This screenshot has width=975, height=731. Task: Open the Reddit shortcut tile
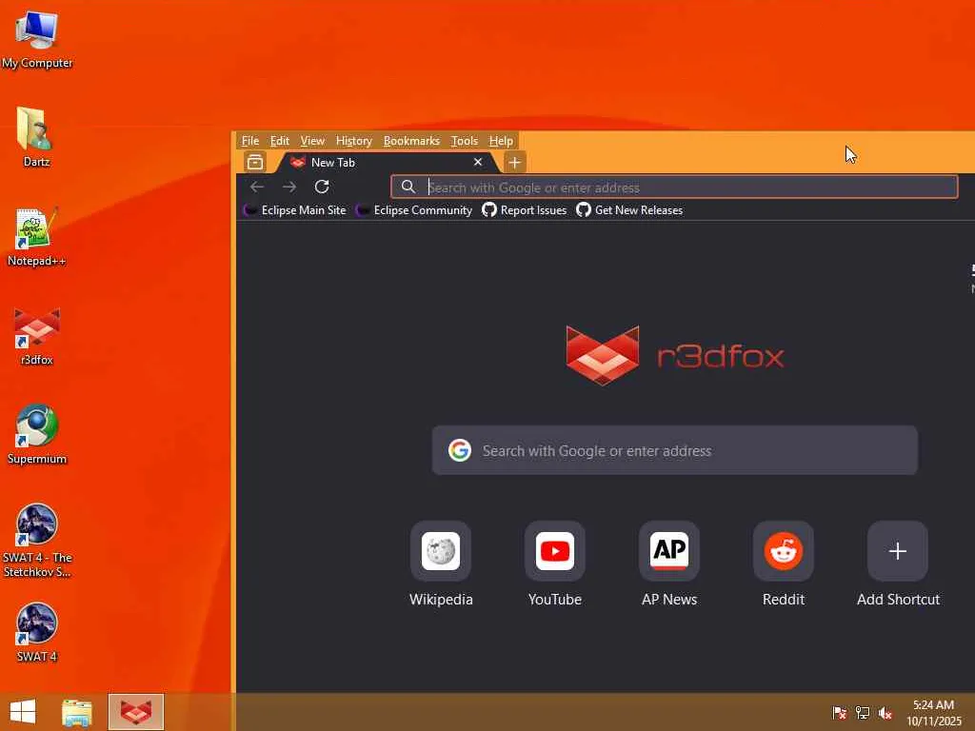784,564
